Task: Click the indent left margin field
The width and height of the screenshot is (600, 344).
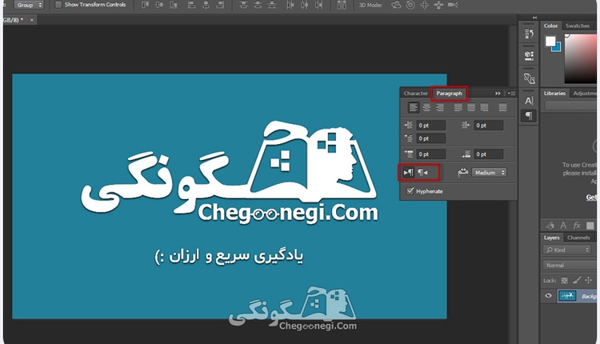Action: point(431,125)
